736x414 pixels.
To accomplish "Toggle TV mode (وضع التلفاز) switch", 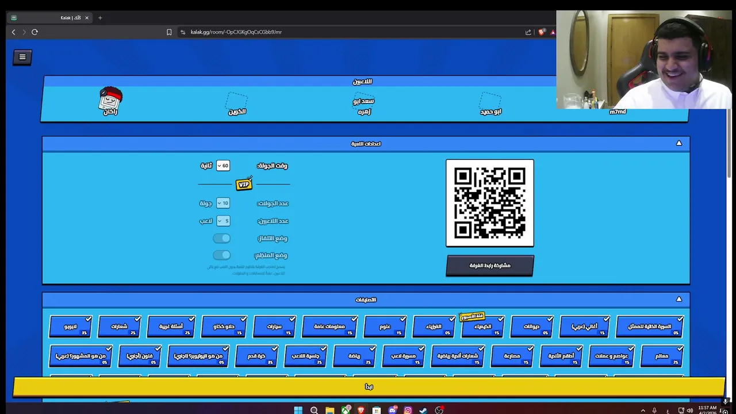I will (x=221, y=238).
